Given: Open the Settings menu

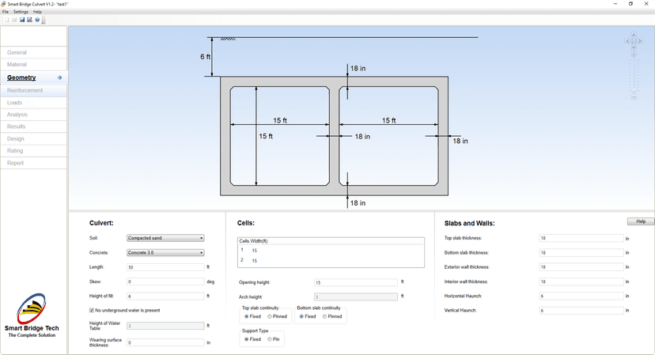Looking at the screenshot, I should [x=21, y=12].
